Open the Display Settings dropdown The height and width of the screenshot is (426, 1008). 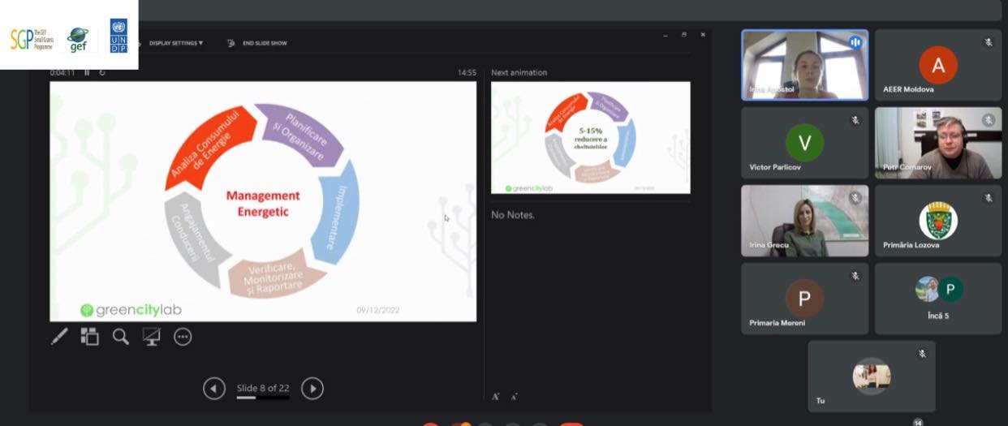coord(175,43)
